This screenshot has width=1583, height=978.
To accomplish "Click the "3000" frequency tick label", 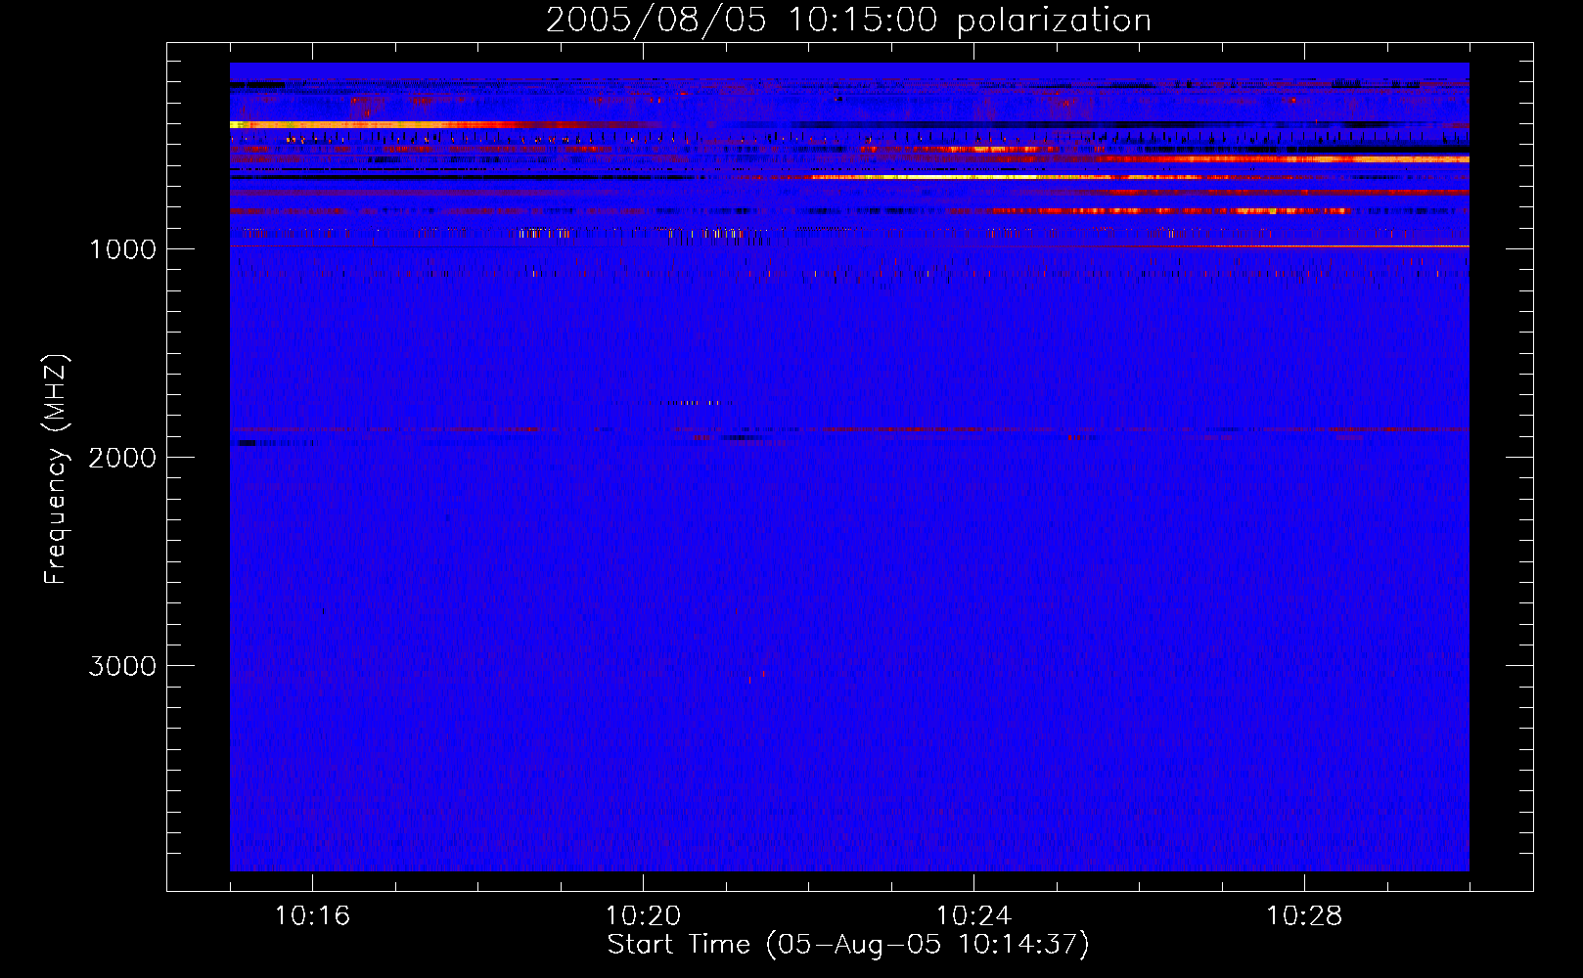I will [x=122, y=666].
